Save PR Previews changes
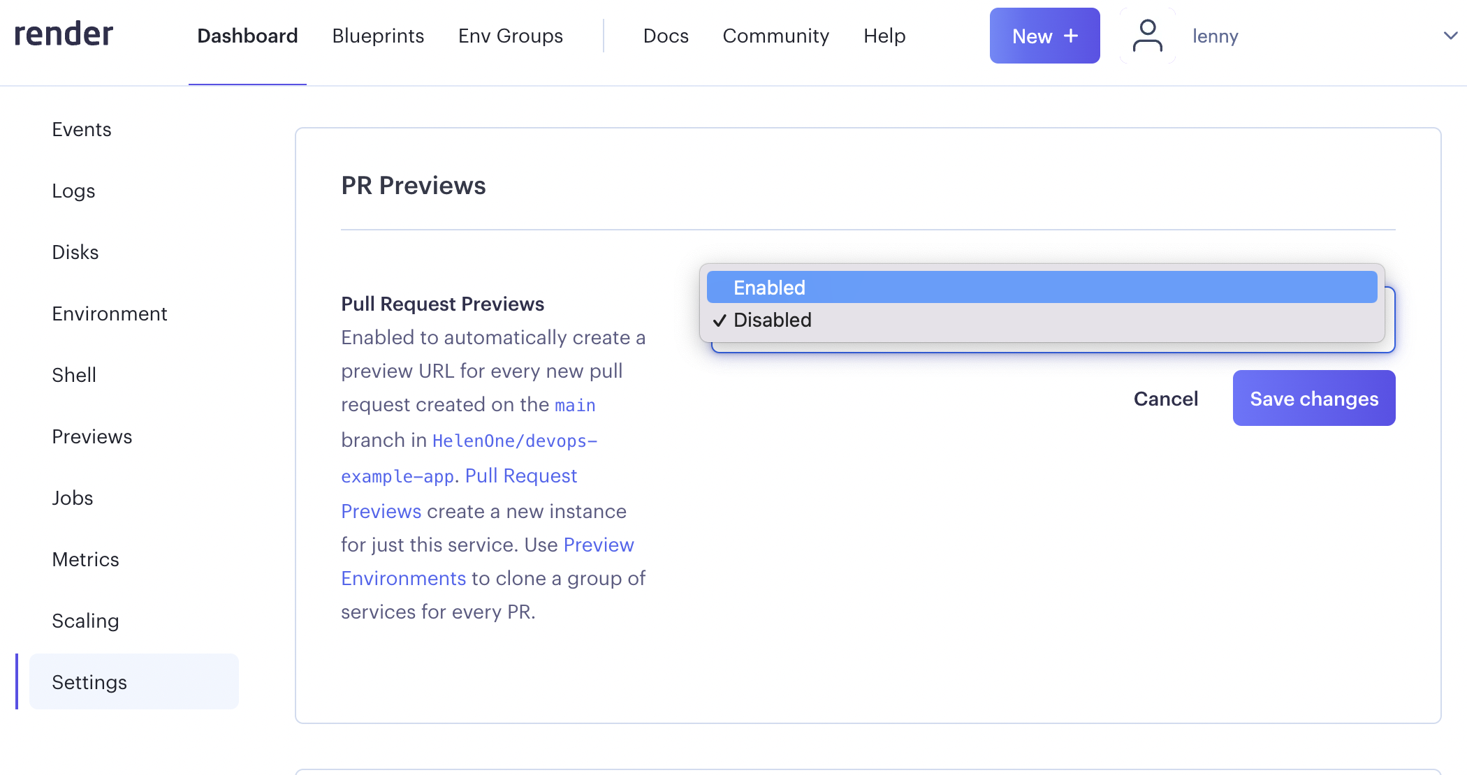 [x=1315, y=398]
